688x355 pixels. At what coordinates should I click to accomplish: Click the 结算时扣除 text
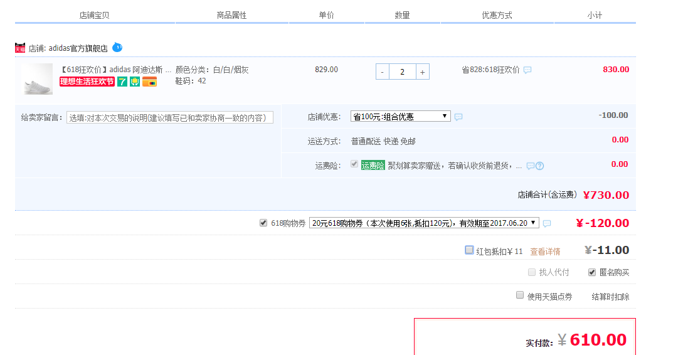click(610, 297)
